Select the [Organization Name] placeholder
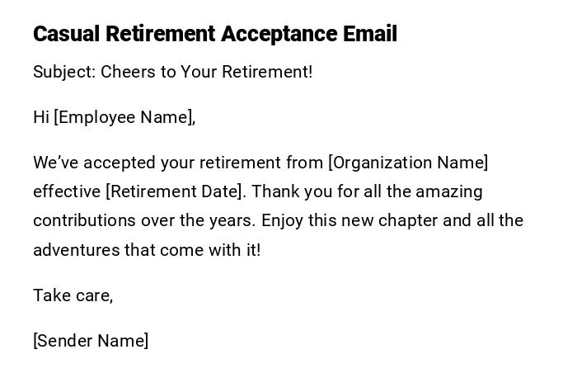Viewport: 577px width, 392px height. click(x=408, y=163)
